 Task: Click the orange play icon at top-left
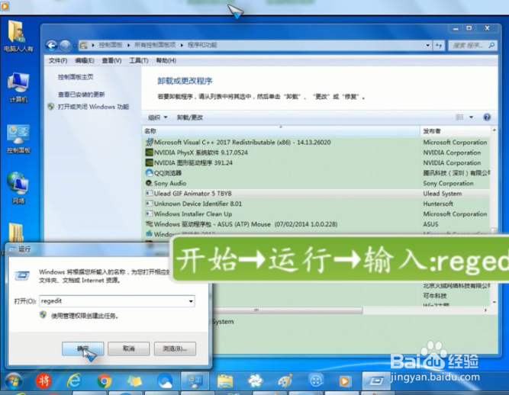5,7
